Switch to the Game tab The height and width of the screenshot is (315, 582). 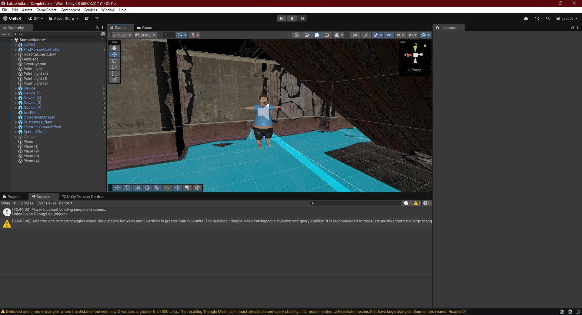coord(145,28)
